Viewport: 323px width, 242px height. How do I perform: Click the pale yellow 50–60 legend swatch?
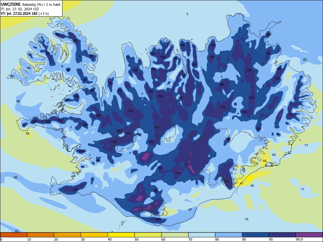click(x=148, y=235)
